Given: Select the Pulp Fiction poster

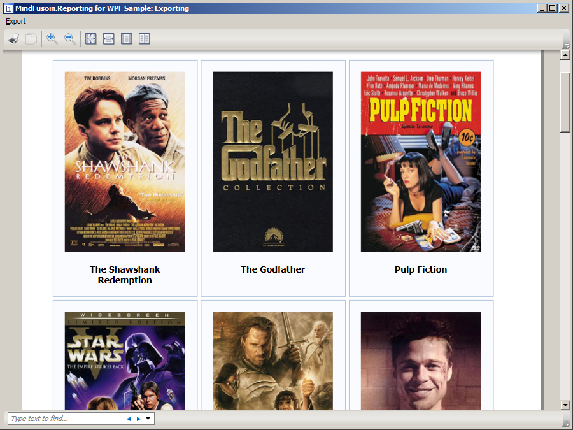Looking at the screenshot, I should tap(421, 162).
